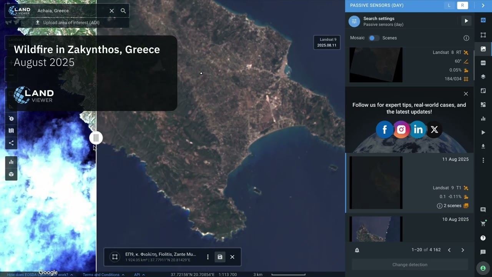The width and height of the screenshot is (492, 277).
Task: Open the scene search imagery panel
Action: [483, 49]
